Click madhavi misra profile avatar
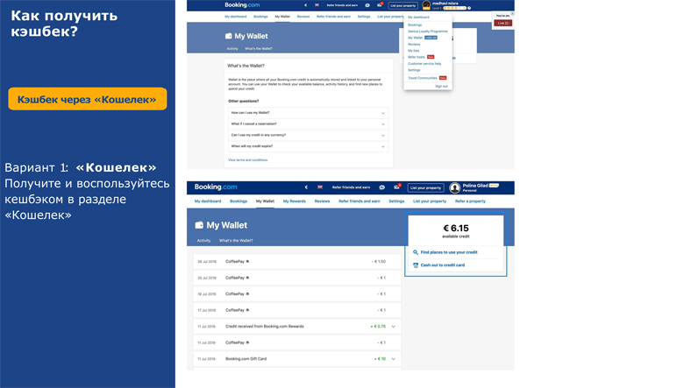 pos(426,5)
